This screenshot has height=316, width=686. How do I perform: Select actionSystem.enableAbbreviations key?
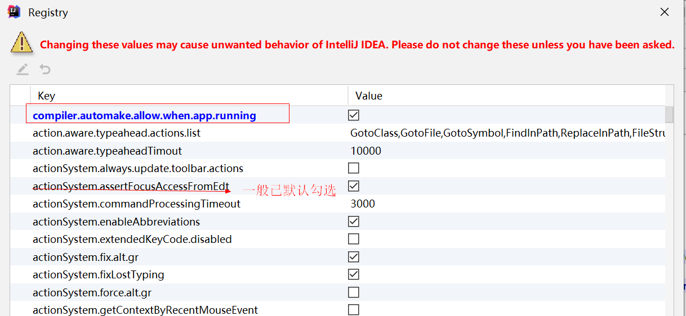pos(116,222)
